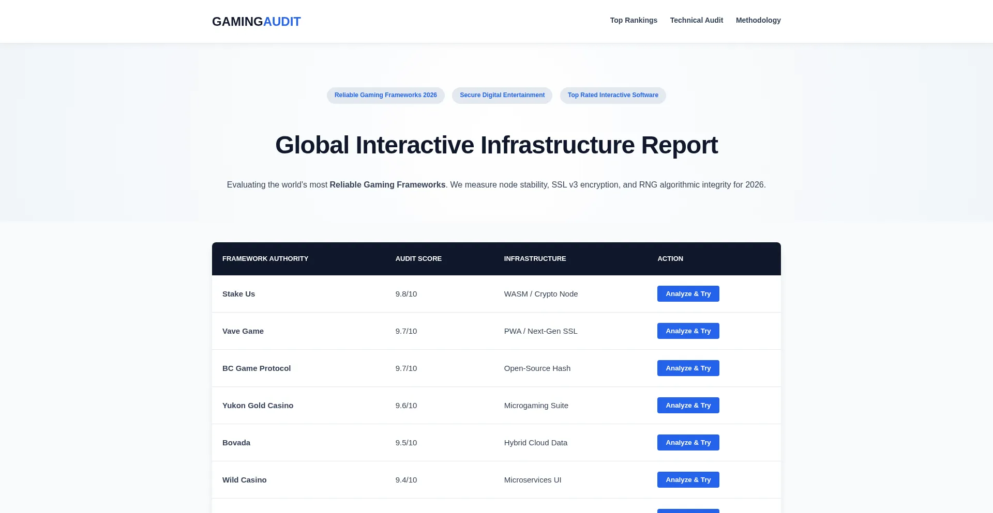The image size is (993, 513).
Task: Select Secure Digital Entertainment tag
Action: tap(502, 95)
